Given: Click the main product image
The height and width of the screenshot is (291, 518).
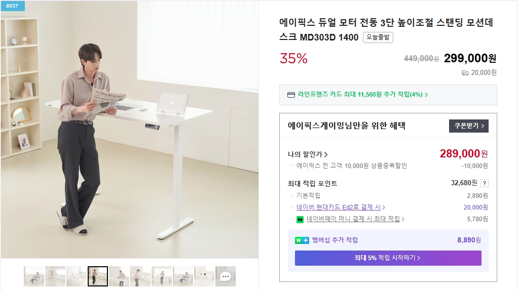Looking at the screenshot, I should coord(129,129).
